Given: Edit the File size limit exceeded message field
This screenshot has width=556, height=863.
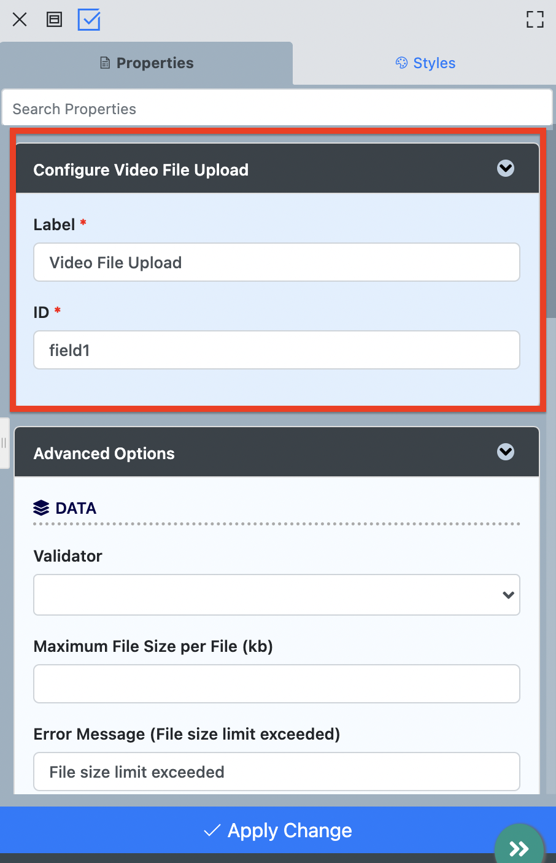Looking at the screenshot, I should 277,772.
